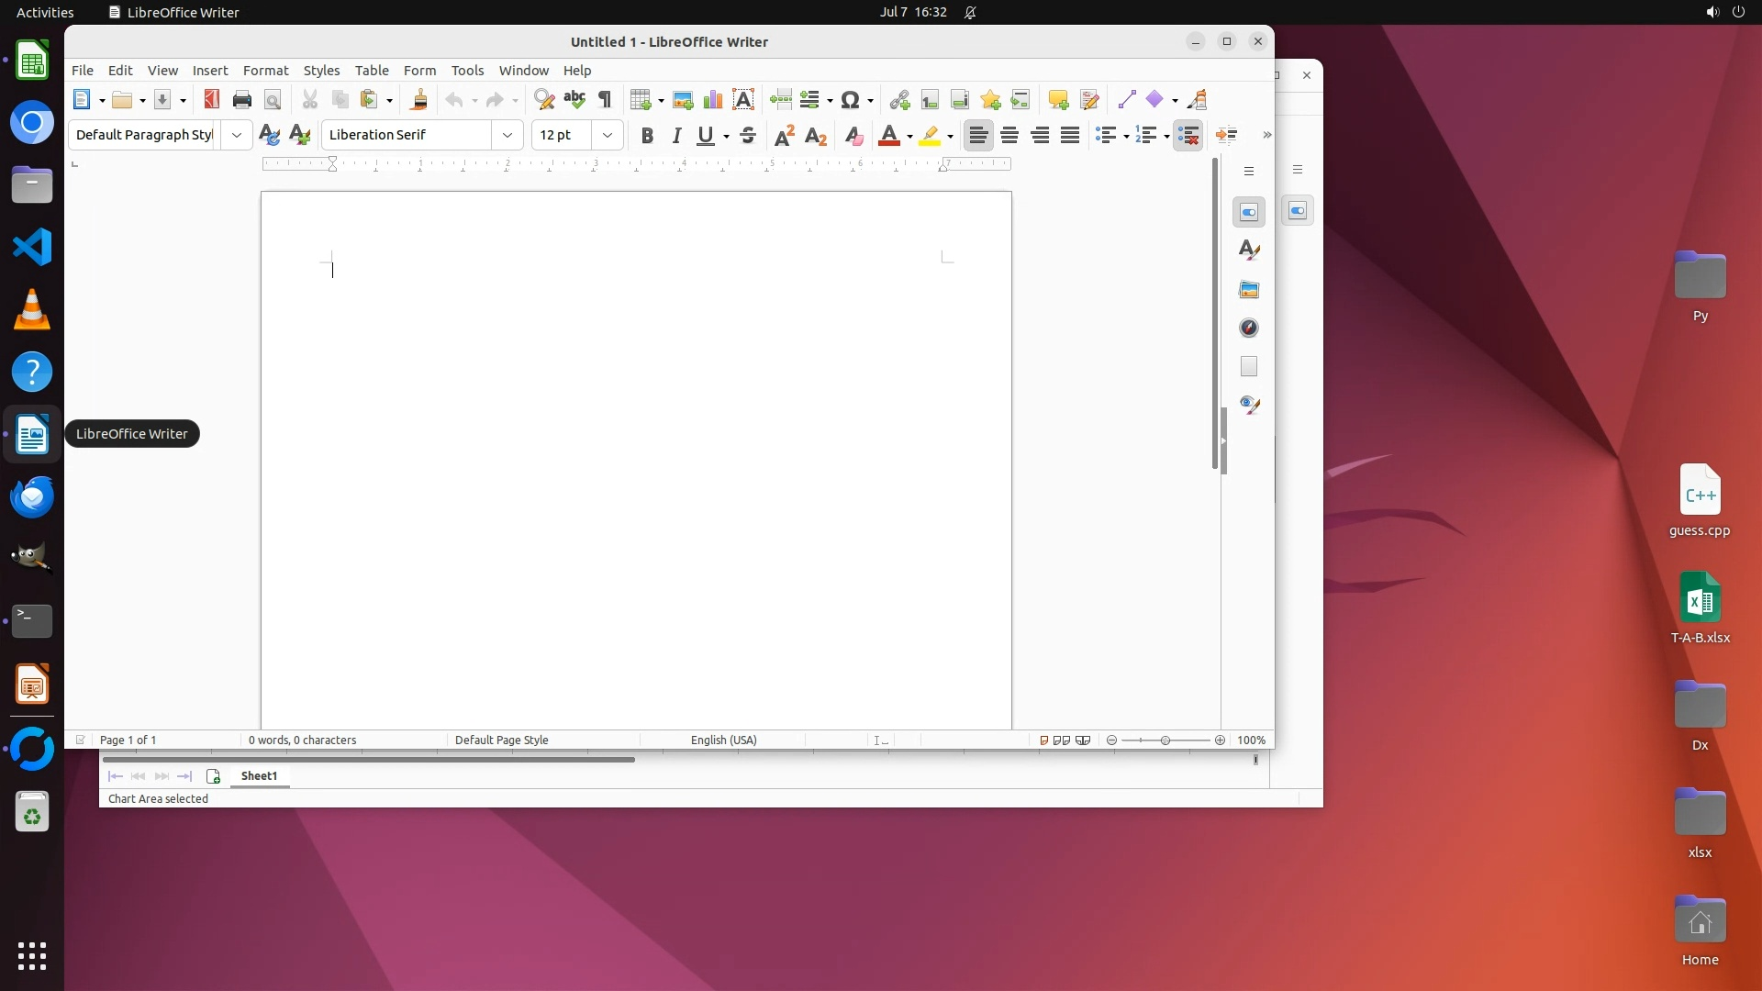Click Default Page Style in status bar

501,740
